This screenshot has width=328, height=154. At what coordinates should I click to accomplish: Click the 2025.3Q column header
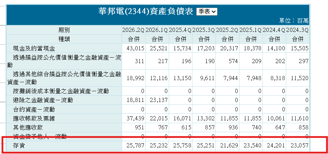204,30
